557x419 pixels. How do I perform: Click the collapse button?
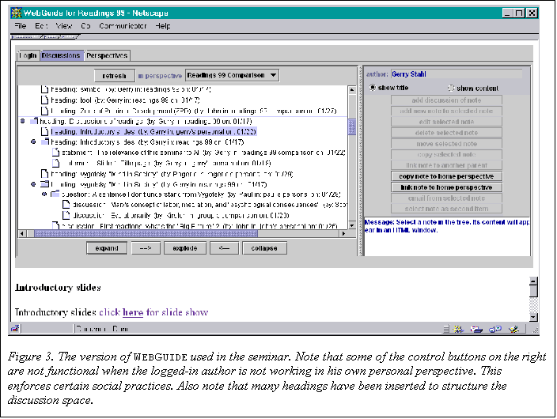264,248
